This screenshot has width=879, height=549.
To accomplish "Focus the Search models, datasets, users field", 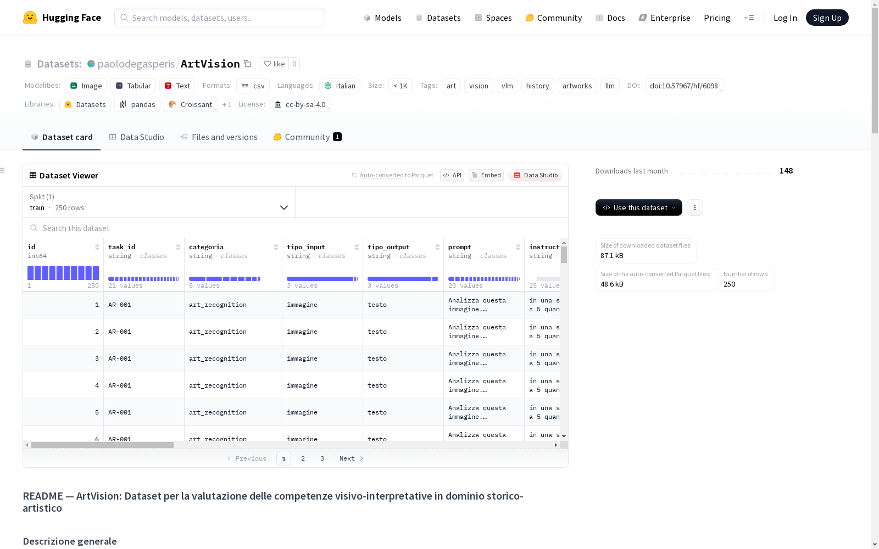I will pos(220,18).
